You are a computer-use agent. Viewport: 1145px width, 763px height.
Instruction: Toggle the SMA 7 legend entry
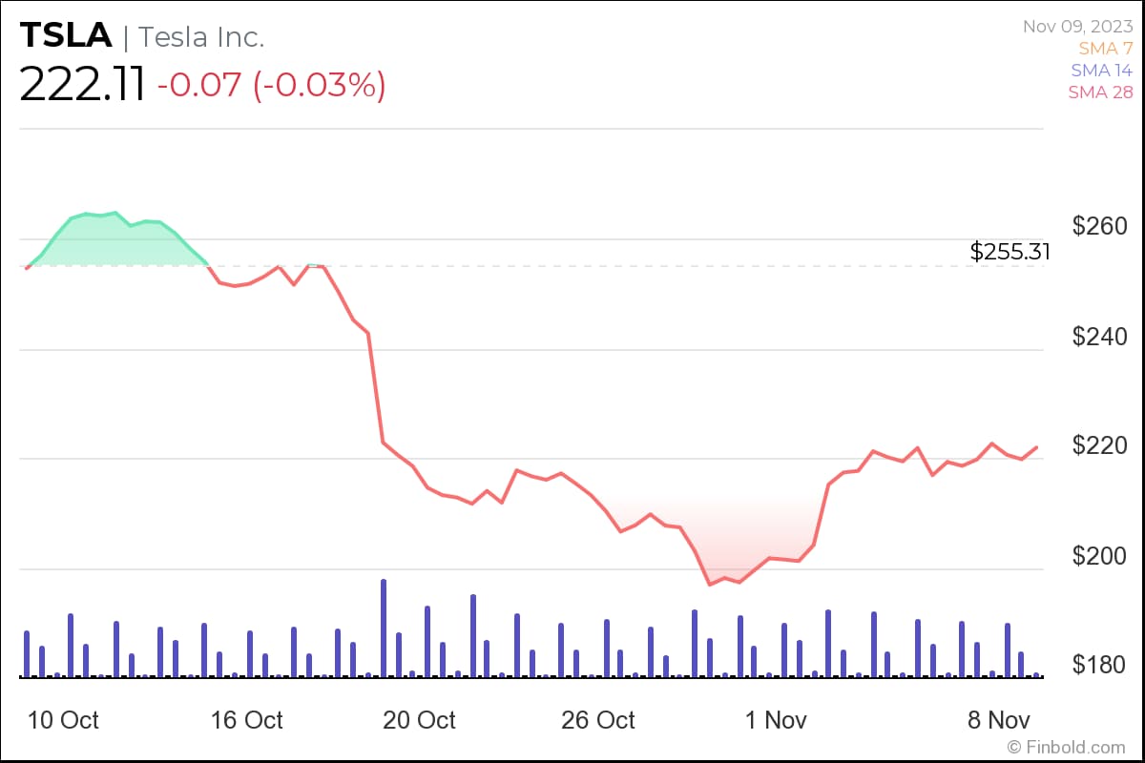pyautogui.click(x=1105, y=48)
